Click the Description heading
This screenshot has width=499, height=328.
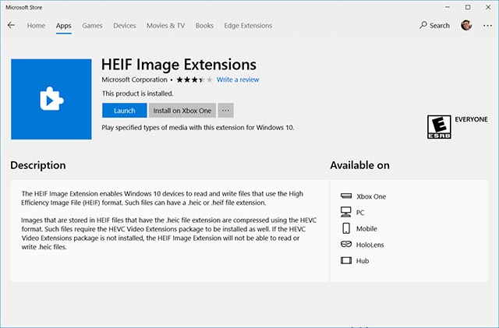(38, 165)
